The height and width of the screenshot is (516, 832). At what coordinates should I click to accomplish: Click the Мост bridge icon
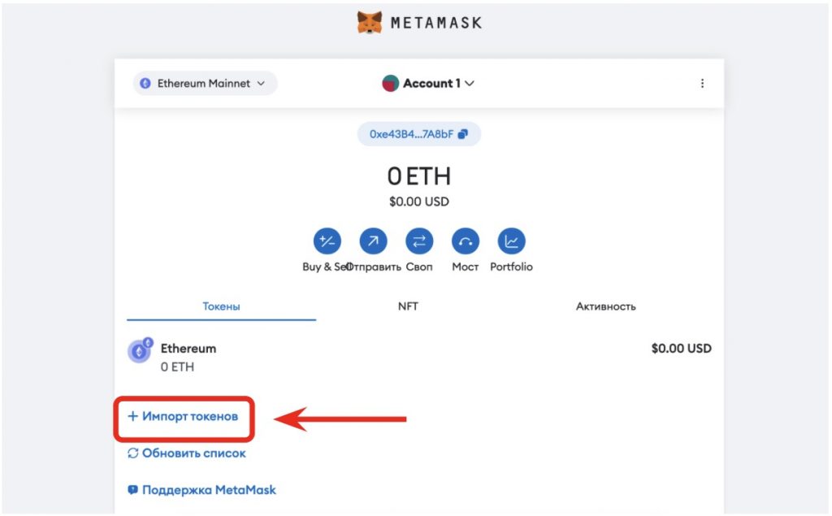click(x=466, y=241)
